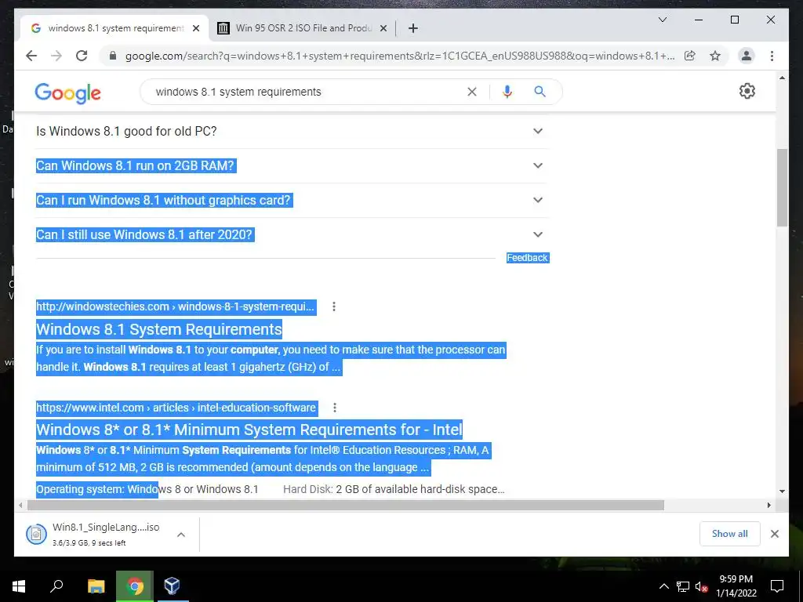Open the Chrome profile avatar menu
803x602 pixels.
[x=747, y=56]
